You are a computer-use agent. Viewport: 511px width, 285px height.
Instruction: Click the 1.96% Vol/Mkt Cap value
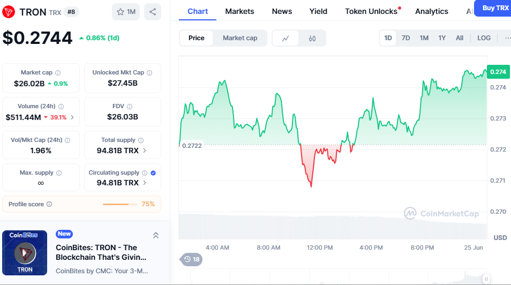[41, 151]
